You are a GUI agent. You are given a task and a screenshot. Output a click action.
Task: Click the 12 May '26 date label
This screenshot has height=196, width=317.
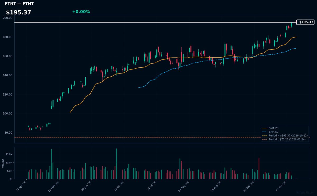54,186
